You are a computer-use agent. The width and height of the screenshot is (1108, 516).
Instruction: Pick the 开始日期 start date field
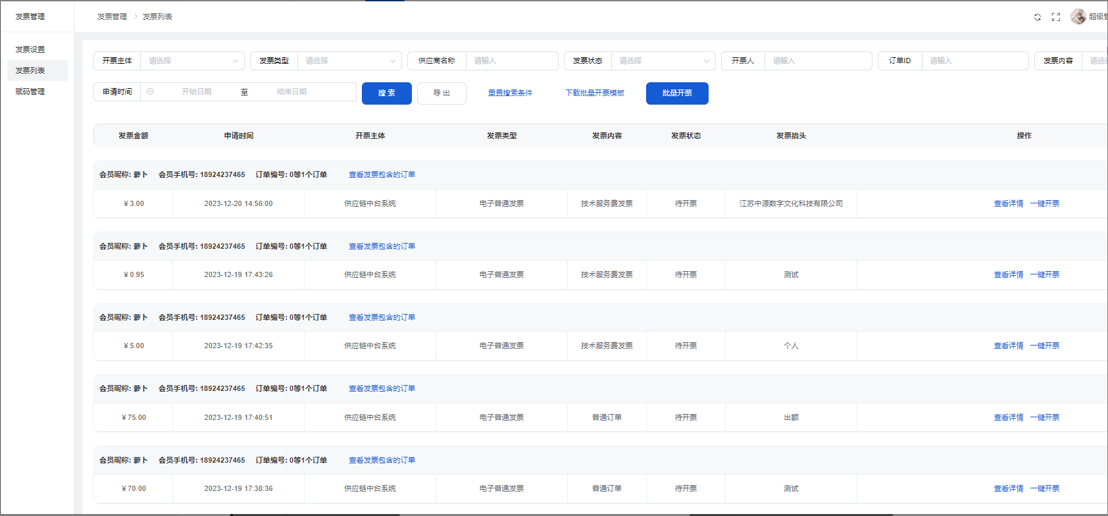[x=196, y=92]
